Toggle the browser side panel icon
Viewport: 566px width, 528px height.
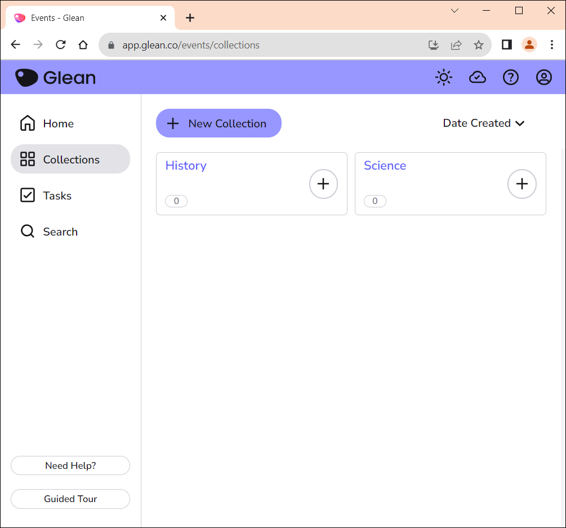pyautogui.click(x=506, y=45)
